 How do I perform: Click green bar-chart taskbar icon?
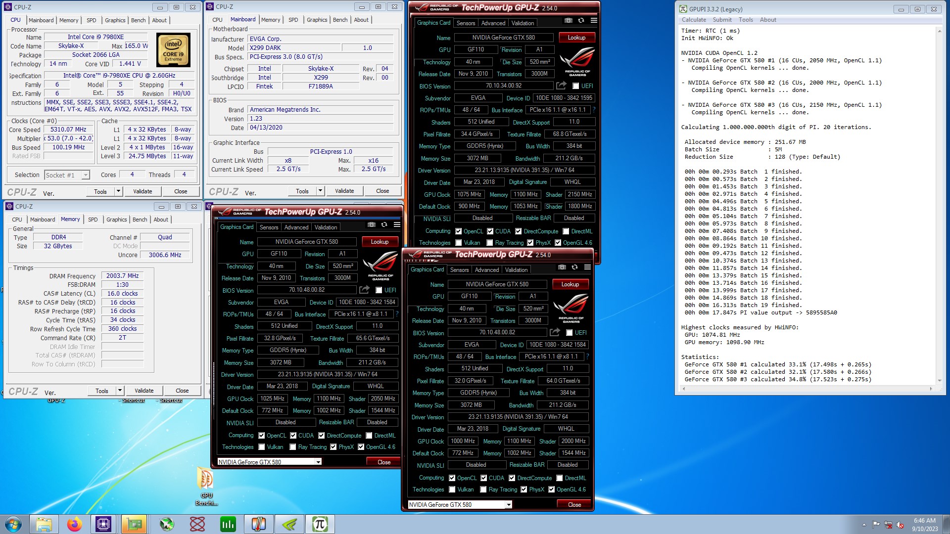[228, 524]
